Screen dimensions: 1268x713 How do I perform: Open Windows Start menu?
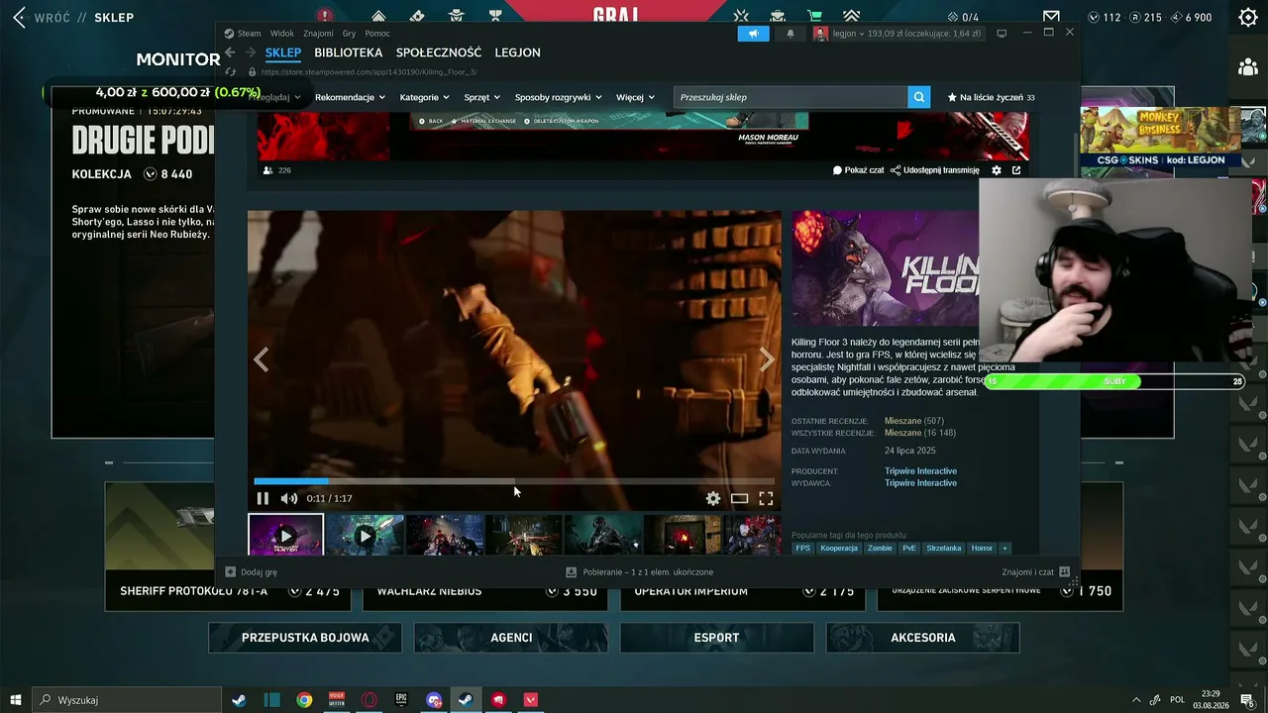(16, 700)
